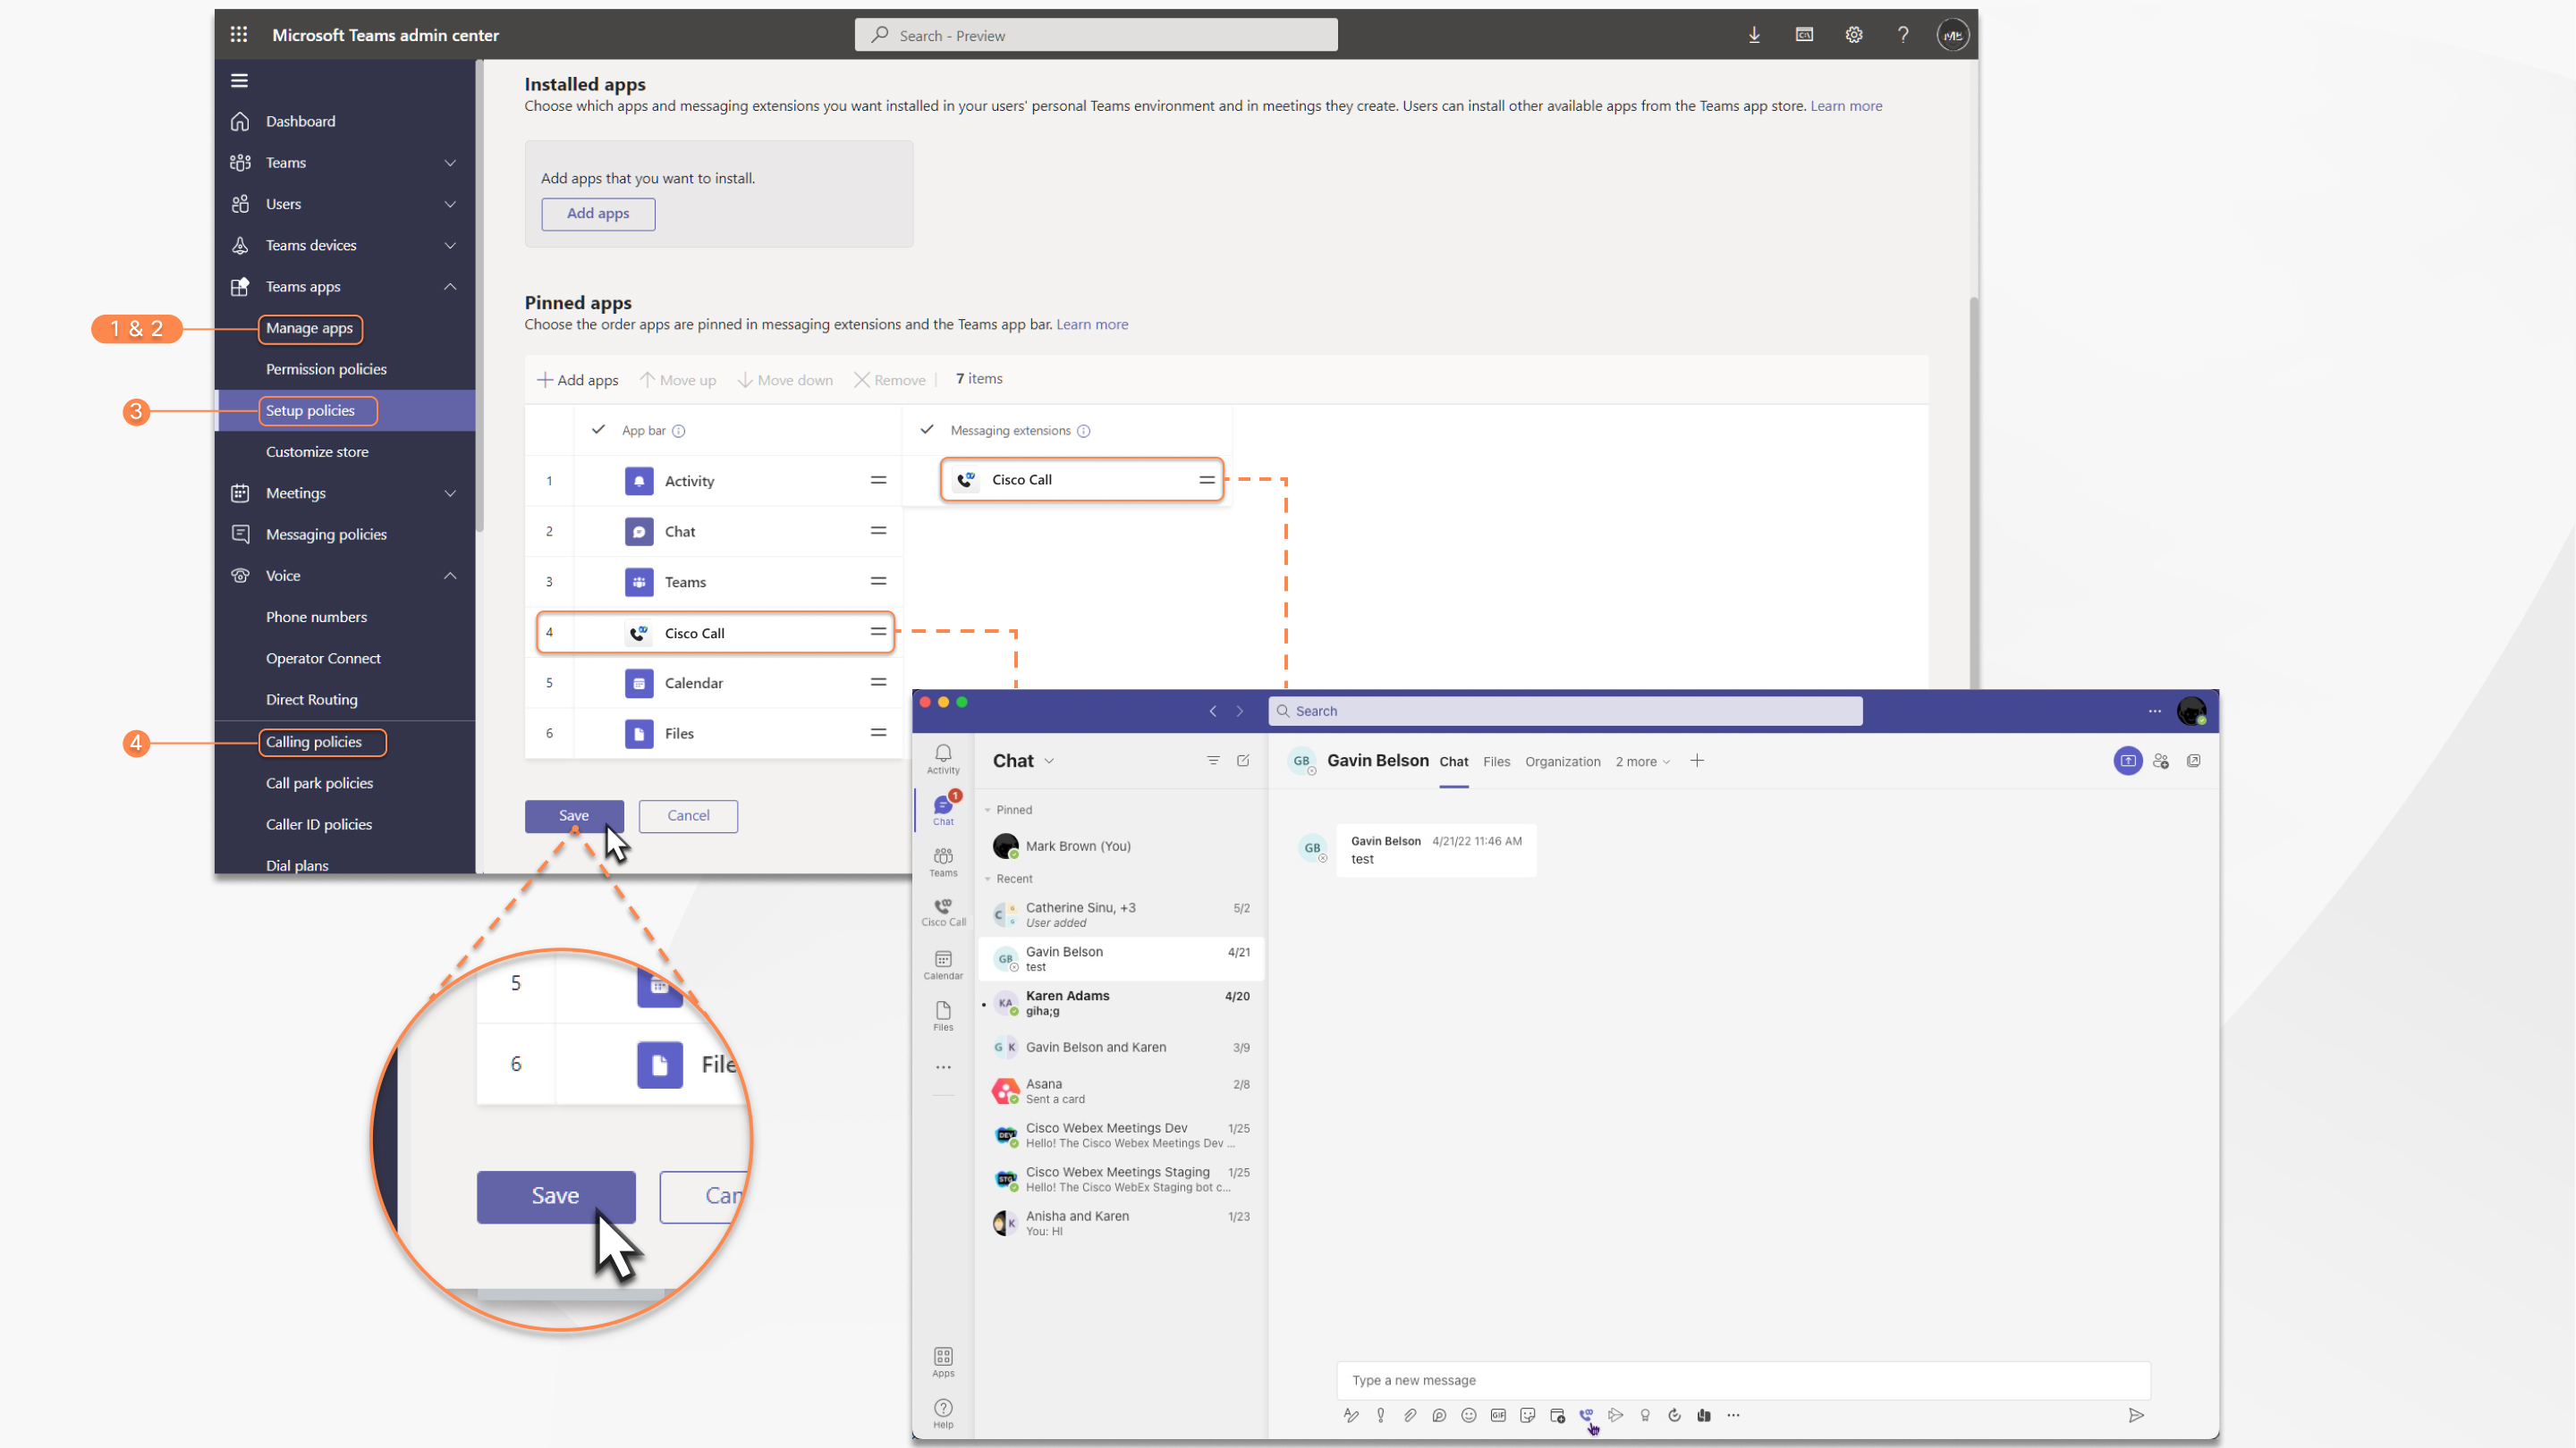The image size is (2576, 1448).
Task: Open Setup policies page
Action: tap(309, 410)
